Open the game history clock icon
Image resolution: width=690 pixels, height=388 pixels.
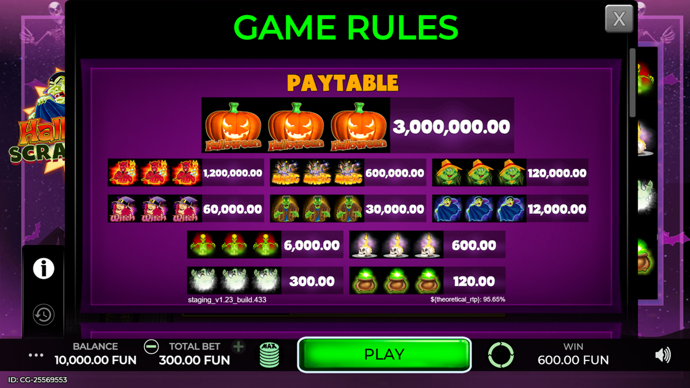click(x=43, y=314)
